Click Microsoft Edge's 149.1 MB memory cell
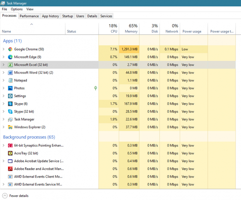The width and height of the screenshot is (241, 200). (x=129, y=57)
